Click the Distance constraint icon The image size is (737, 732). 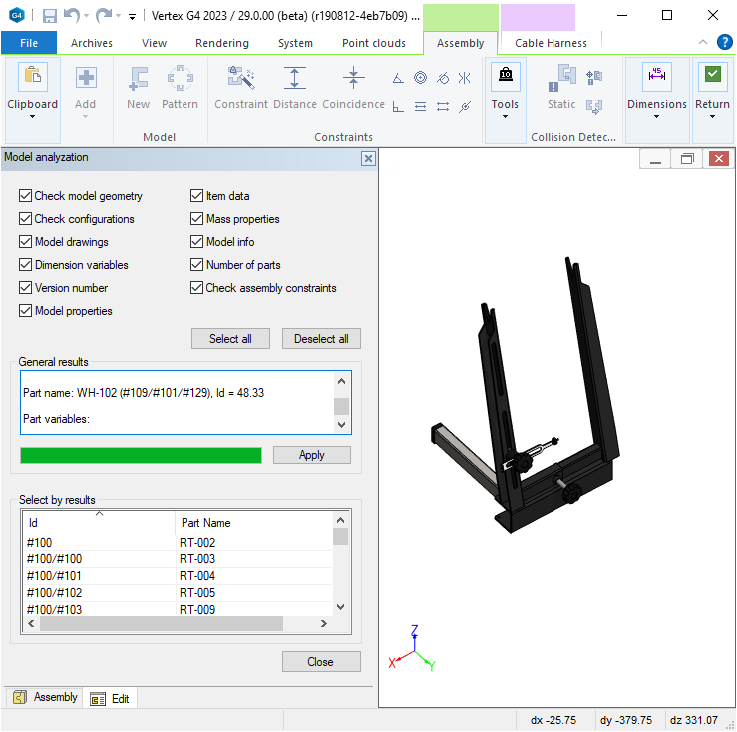294,80
